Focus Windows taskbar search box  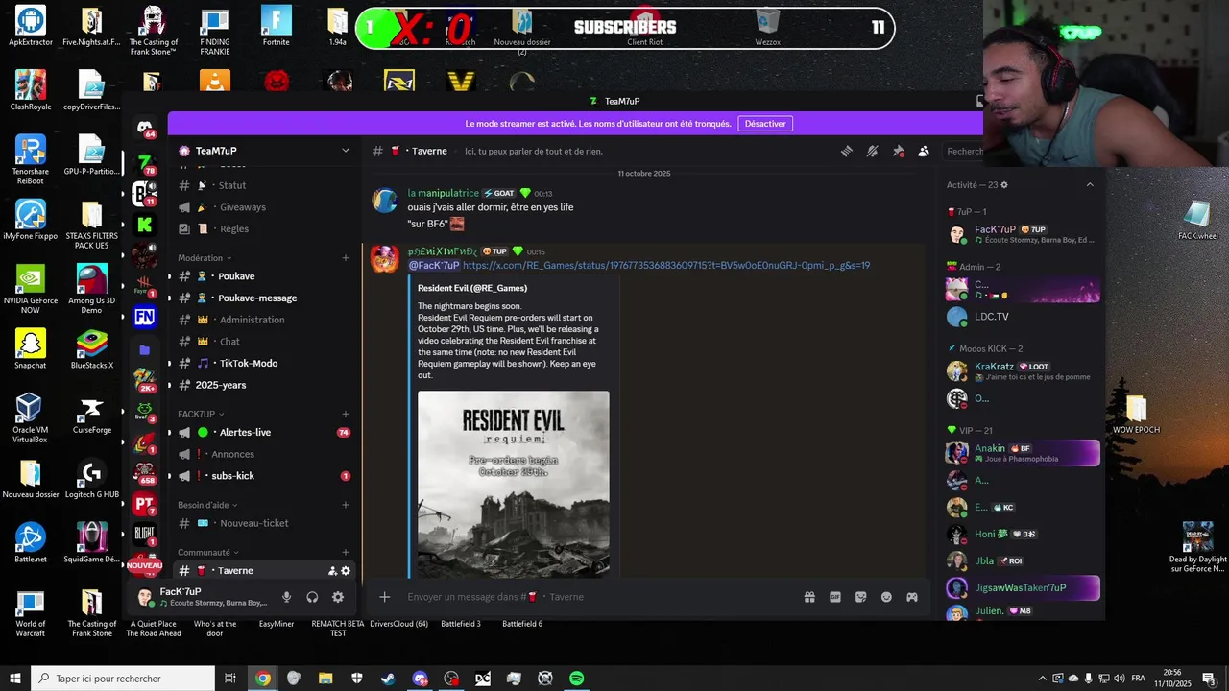(x=123, y=679)
